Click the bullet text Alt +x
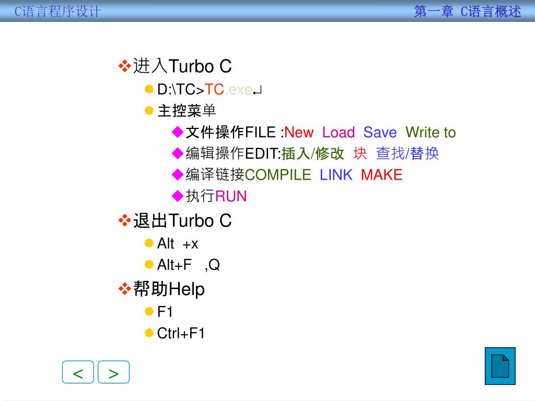Image resolution: width=535 pixels, height=401 pixels. click(x=178, y=244)
